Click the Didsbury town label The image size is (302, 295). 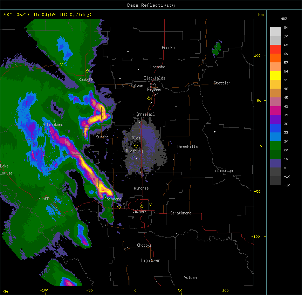(134, 151)
